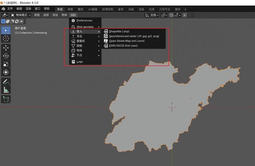Activate the Annotate tool
Viewport: 255px width, 166px height.
6,82
